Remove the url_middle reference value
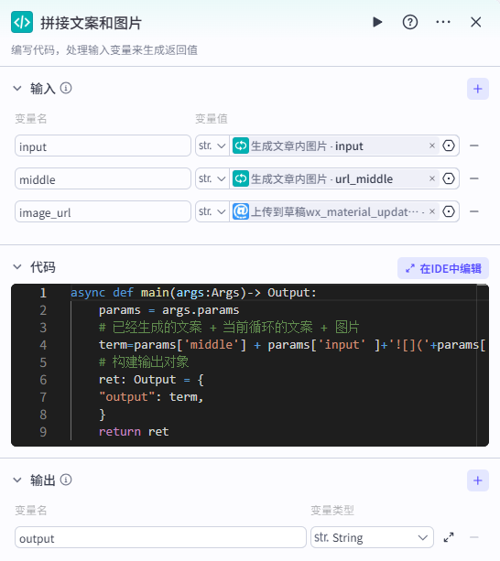The image size is (500, 561). click(432, 178)
